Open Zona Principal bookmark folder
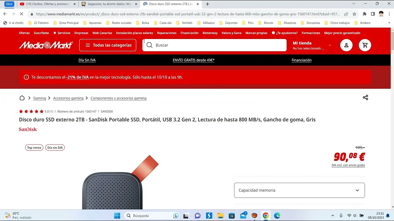This screenshot has width=394, height=221. pos(66,23)
